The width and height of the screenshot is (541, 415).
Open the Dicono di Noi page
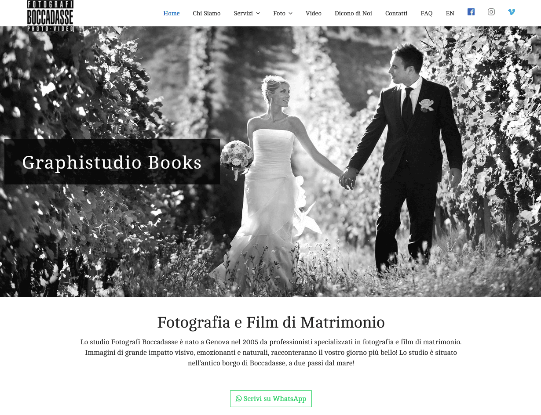tap(353, 13)
